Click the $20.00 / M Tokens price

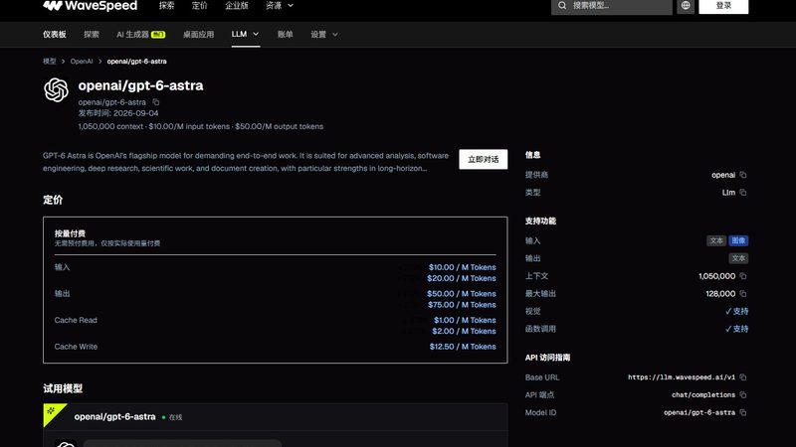461,278
